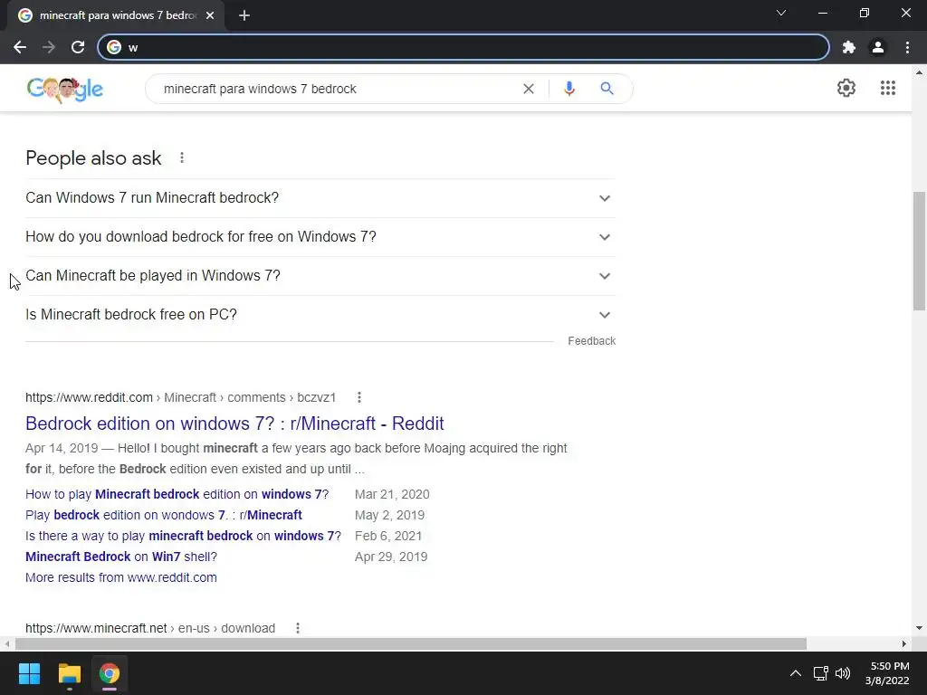Click the 'https://www.reddit.com' breadcrumb text
This screenshot has height=695, width=927.
(x=90, y=397)
